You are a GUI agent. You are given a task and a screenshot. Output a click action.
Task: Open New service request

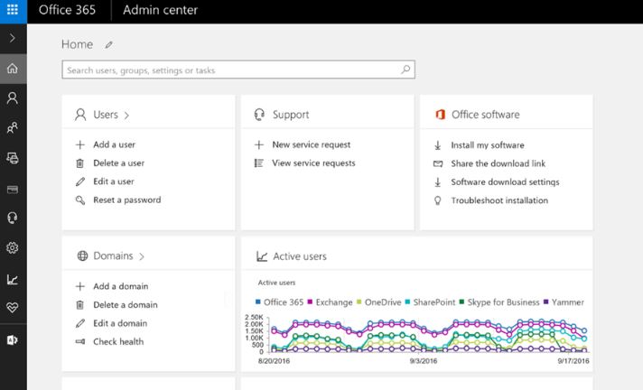click(311, 144)
